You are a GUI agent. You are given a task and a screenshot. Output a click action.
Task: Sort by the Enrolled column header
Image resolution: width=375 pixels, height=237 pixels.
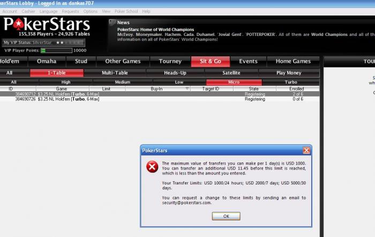[297, 88]
